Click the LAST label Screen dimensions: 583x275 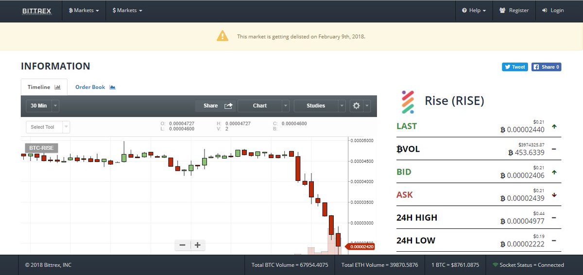[407, 126]
